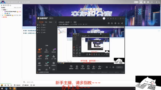
Task: Hide the 窗口1 layer with its eye icon
Action: coord(38,25)
